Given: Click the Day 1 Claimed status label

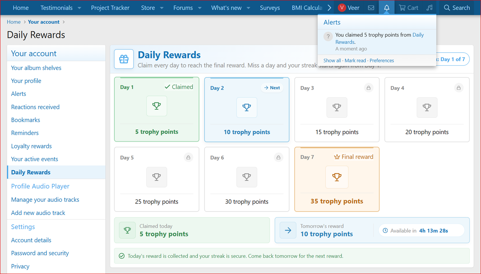Looking at the screenshot, I should (179, 87).
